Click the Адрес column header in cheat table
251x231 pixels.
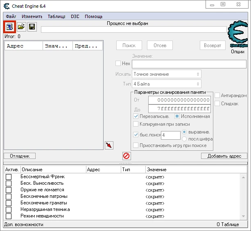[x=104, y=170]
